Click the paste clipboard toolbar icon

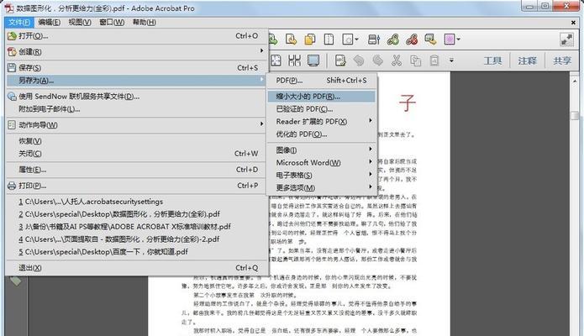434,60
